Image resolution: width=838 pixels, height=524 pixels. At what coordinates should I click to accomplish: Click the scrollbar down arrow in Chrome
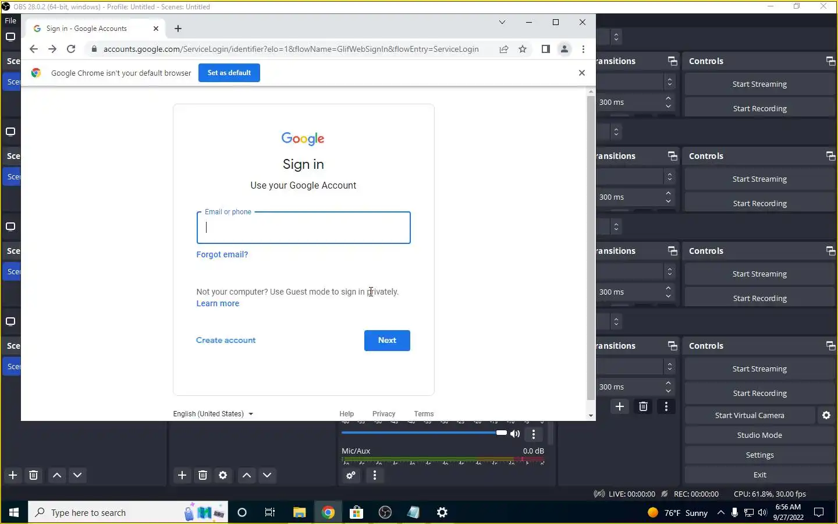(x=591, y=416)
